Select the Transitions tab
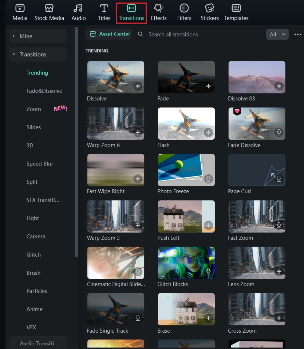 coord(131,13)
